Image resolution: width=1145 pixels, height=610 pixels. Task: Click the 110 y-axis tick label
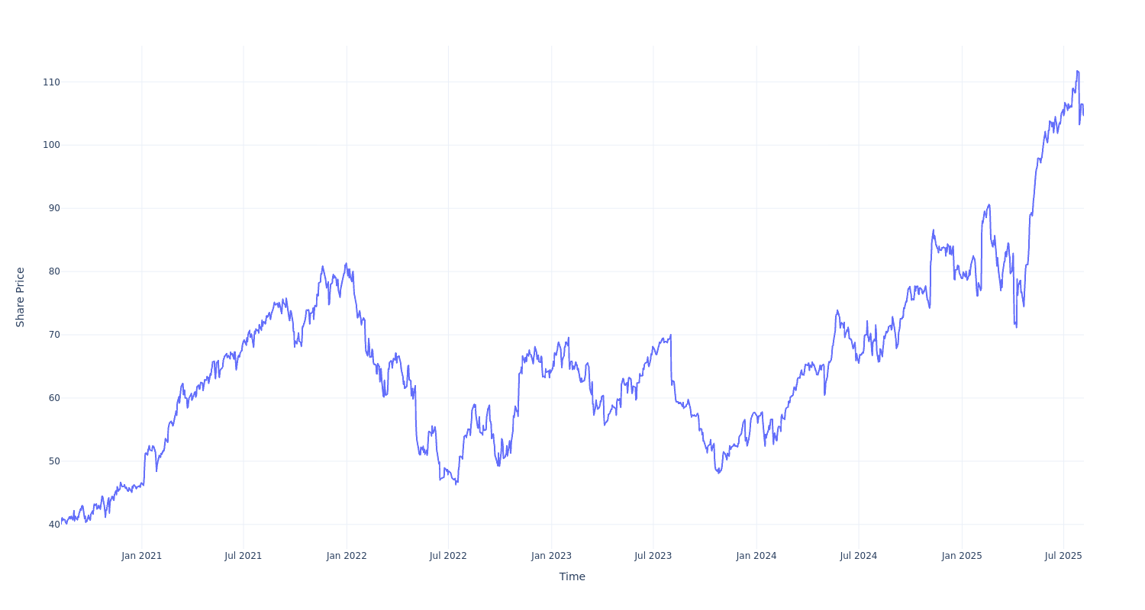[51, 82]
